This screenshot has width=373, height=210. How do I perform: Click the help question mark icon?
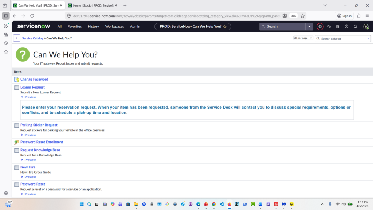click(x=346, y=27)
